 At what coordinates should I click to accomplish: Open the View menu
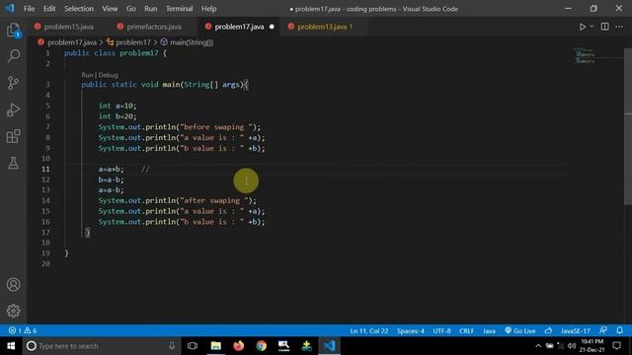110,9
